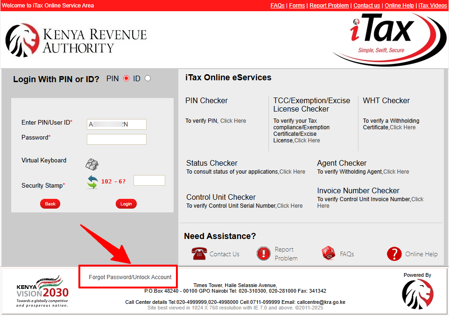Click the Security Stamp answer field

(x=149, y=180)
